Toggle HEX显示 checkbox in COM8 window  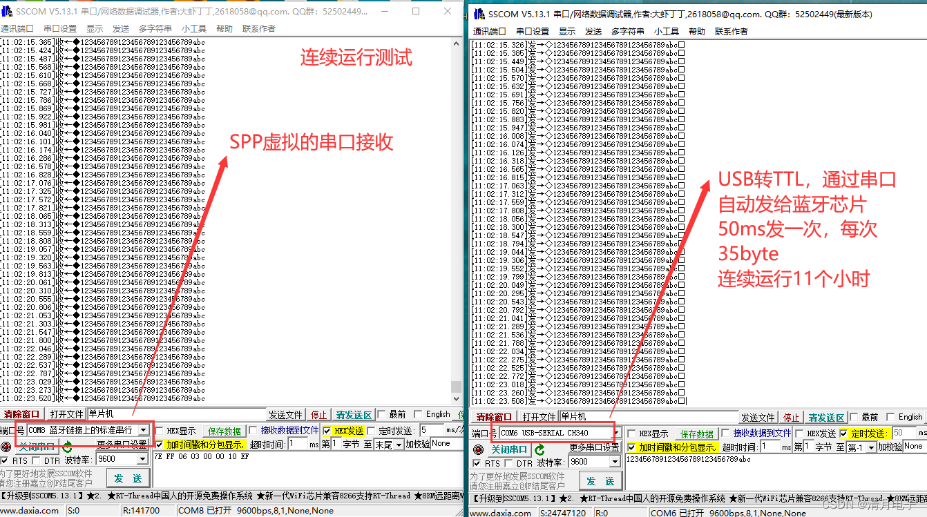(x=160, y=431)
